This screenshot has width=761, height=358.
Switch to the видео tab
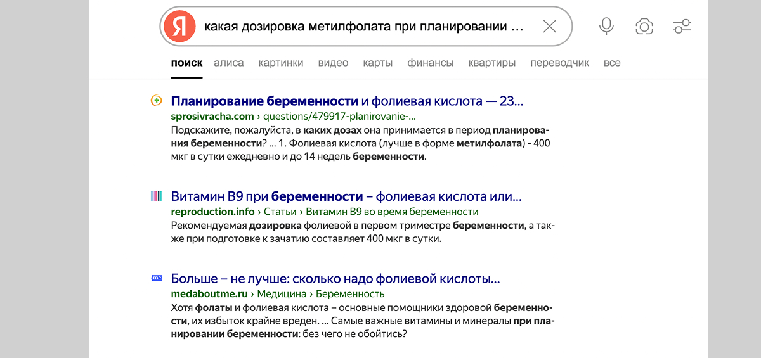(333, 63)
